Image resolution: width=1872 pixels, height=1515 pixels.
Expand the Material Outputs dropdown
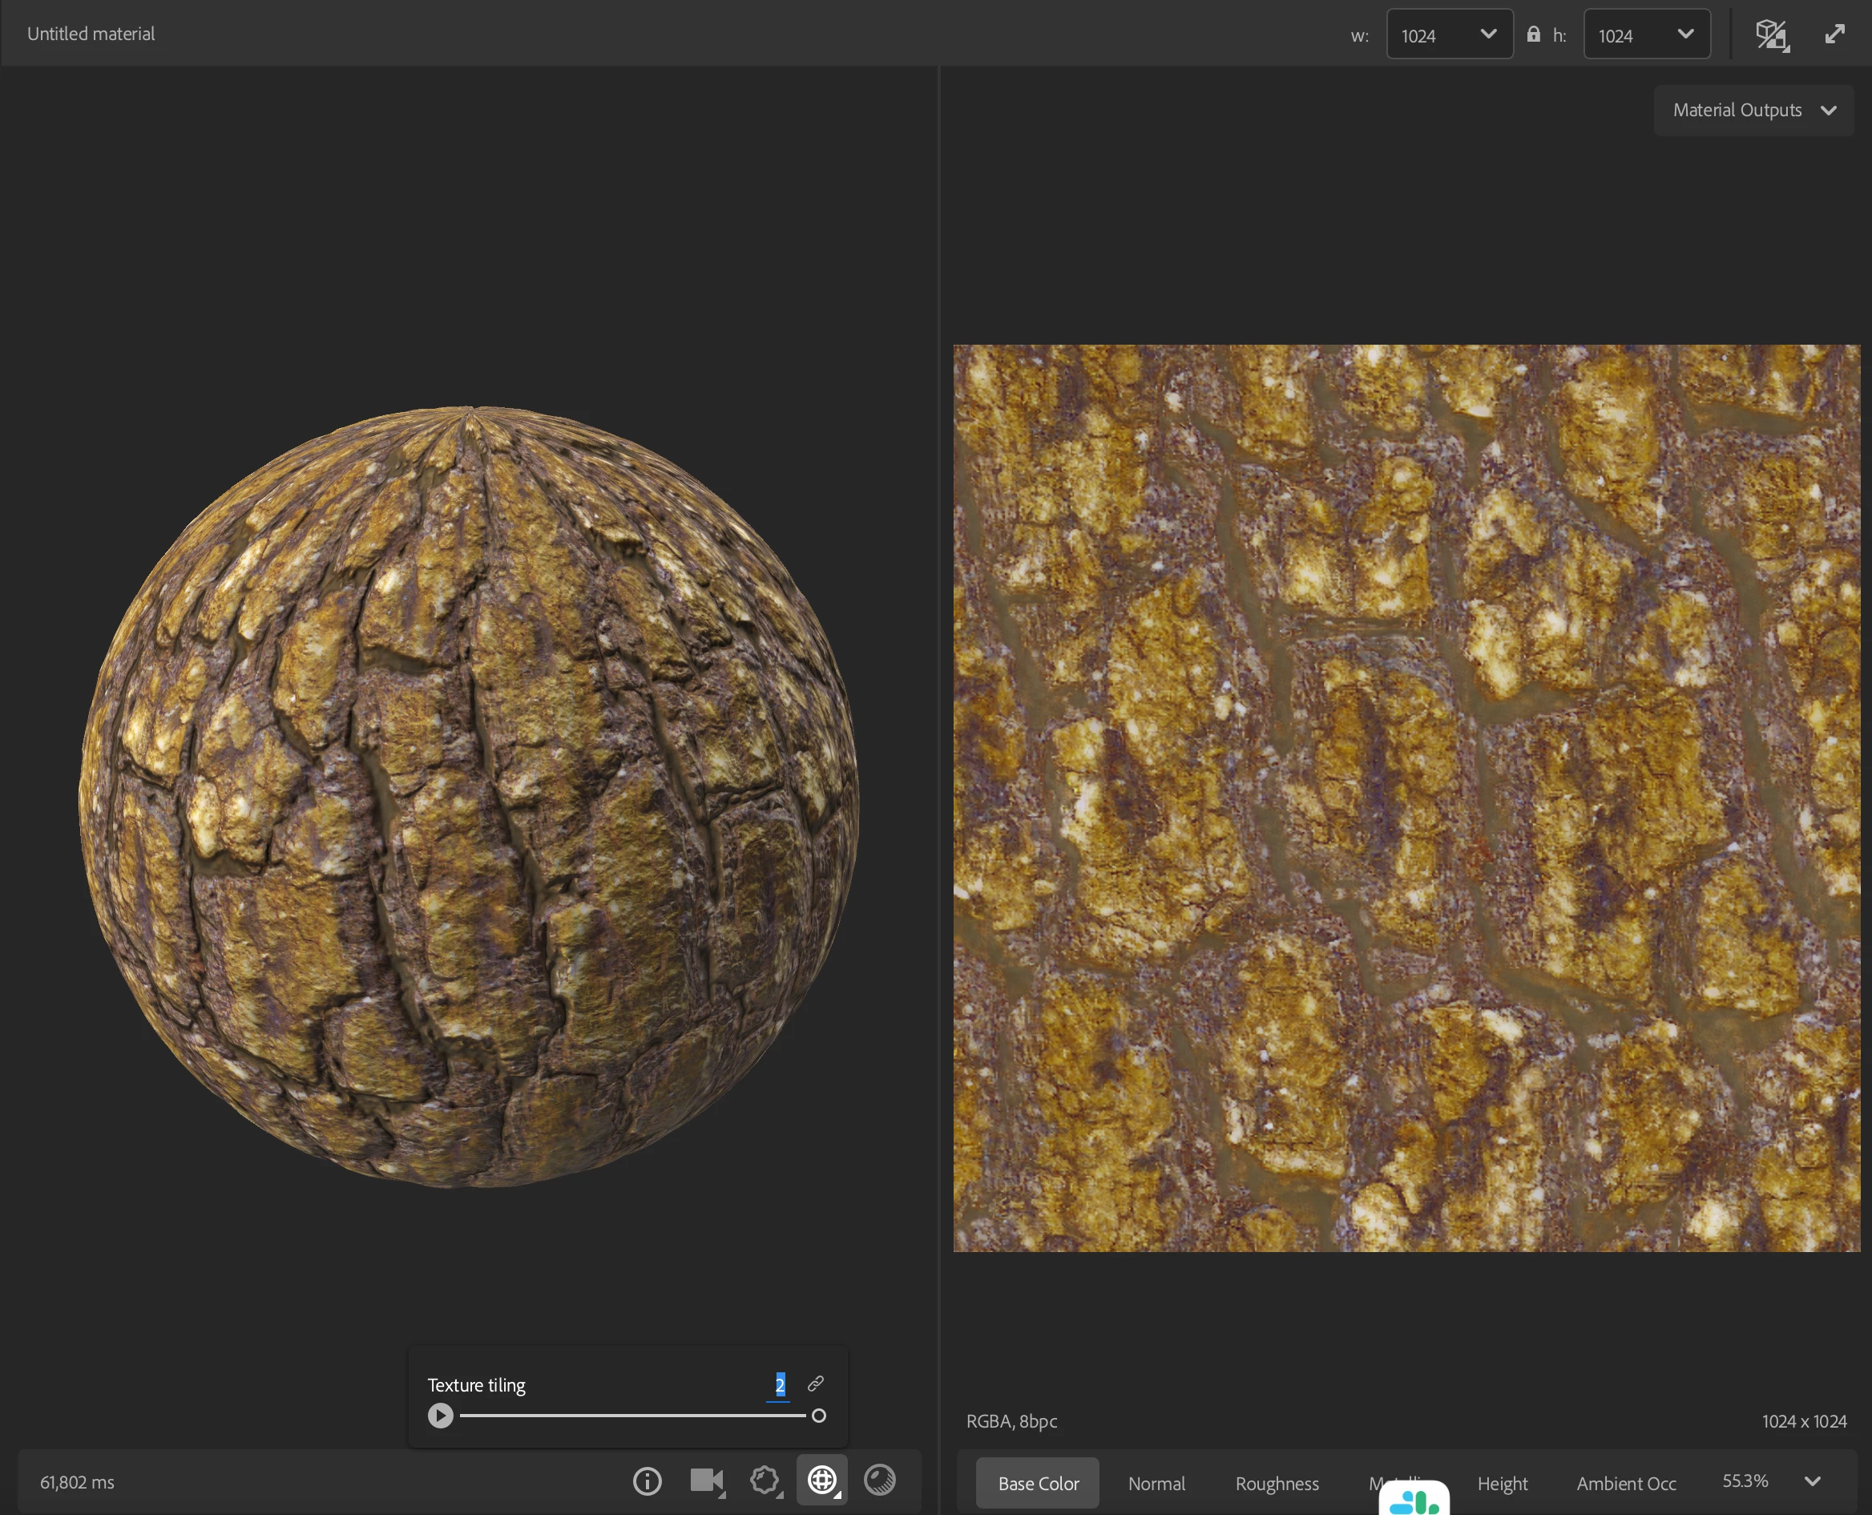(x=1753, y=110)
